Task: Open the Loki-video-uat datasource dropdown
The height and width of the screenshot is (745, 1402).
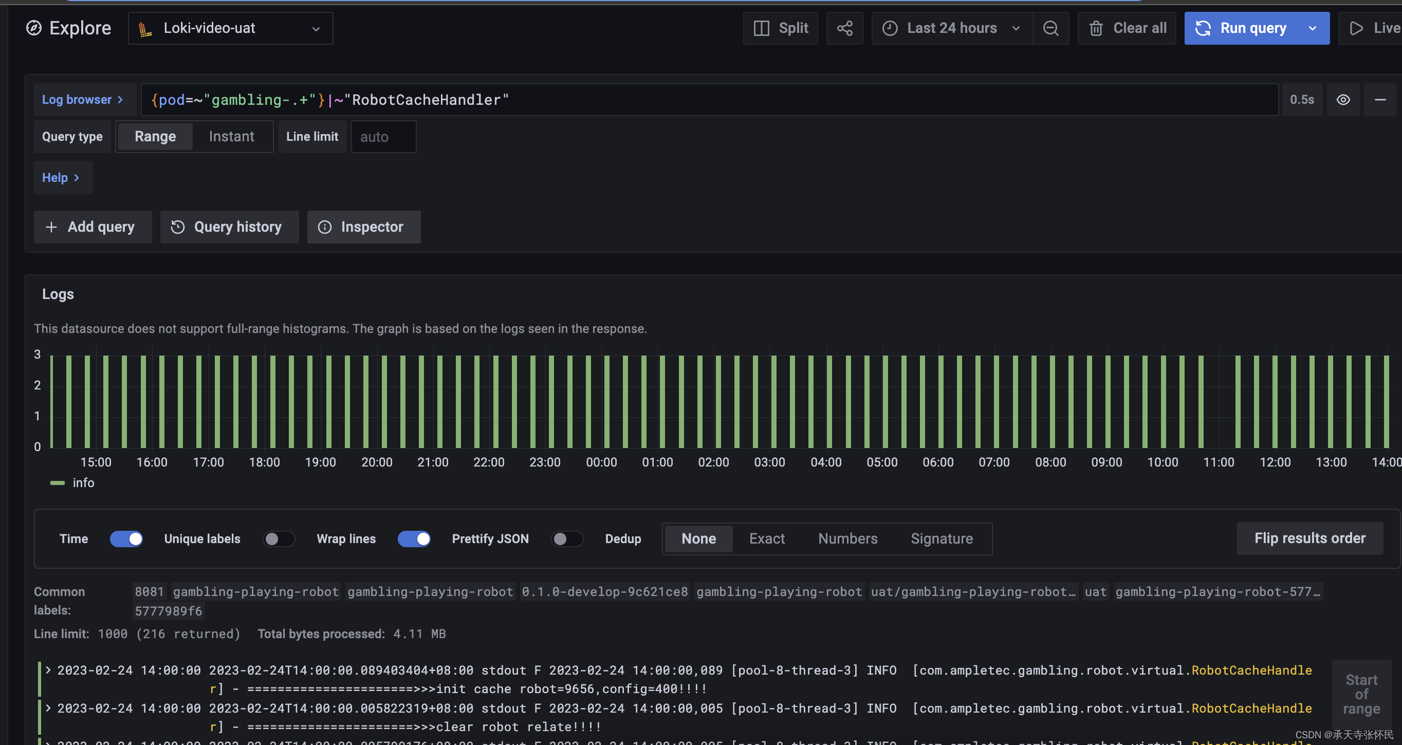Action: coord(230,28)
